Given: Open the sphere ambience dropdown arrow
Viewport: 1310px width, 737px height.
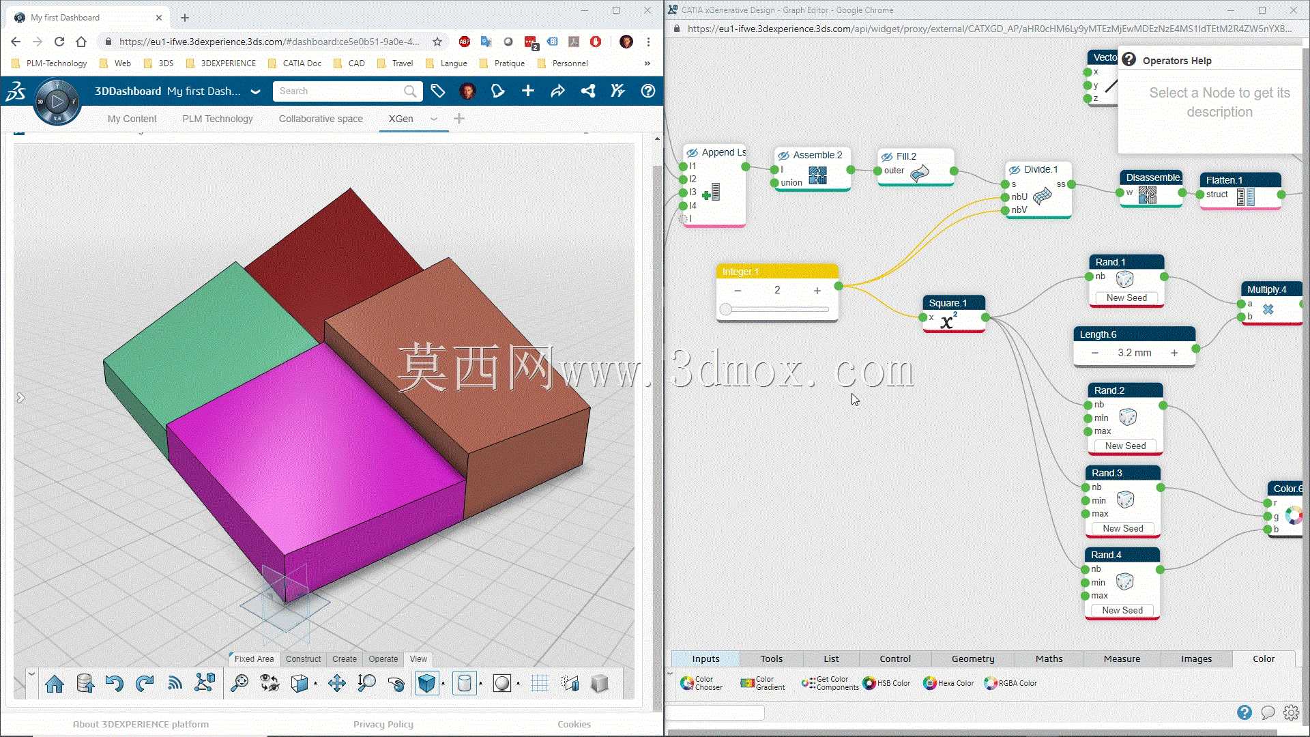Looking at the screenshot, I should [518, 684].
